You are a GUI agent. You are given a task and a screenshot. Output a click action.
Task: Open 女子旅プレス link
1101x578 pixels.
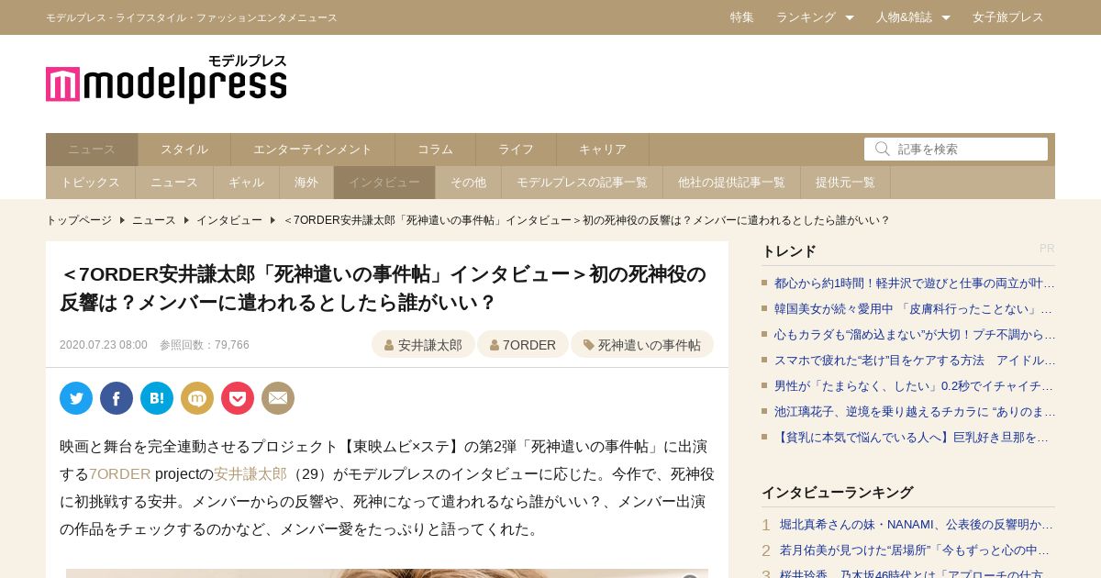click(1008, 17)
